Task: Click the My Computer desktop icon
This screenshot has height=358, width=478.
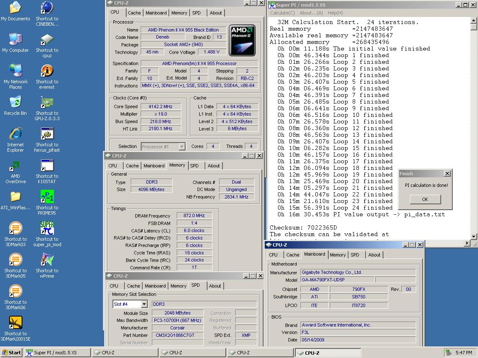Action: 15,43
